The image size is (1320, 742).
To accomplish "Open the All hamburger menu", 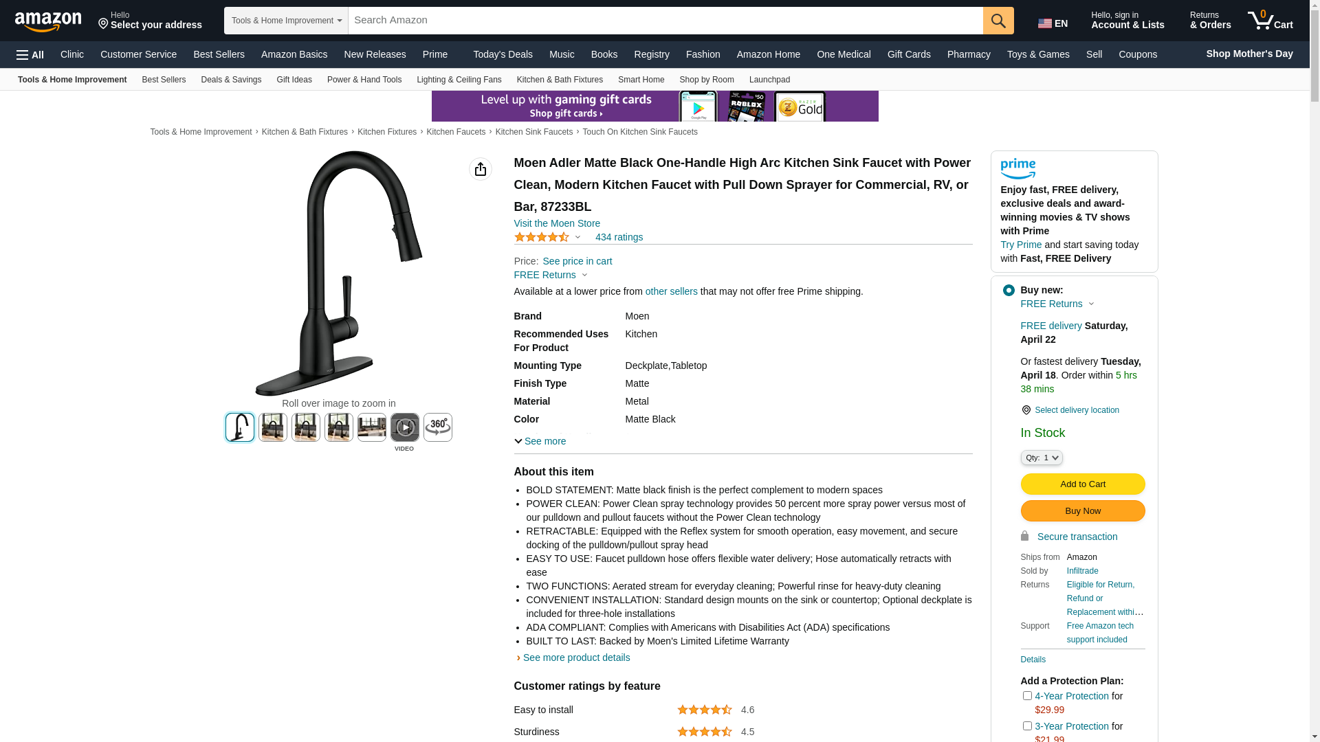I will point(30,54).
